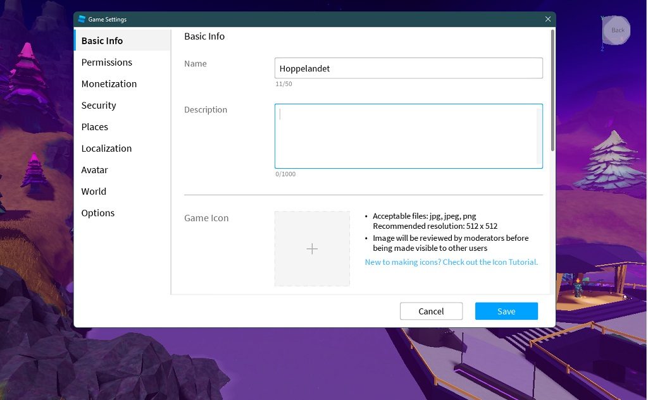Switch to the Avatar tab
The image size is (648, 400).
click(122, 169)
